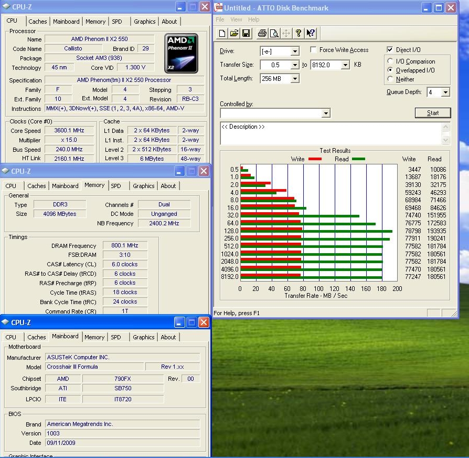Open SPD tab in middle CPU-Z Memory window

(x=116, y=186)
